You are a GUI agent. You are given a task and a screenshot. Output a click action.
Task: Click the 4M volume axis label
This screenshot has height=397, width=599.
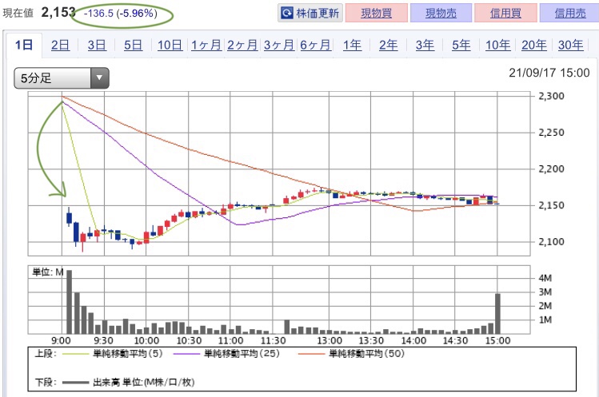click(545, 278)
